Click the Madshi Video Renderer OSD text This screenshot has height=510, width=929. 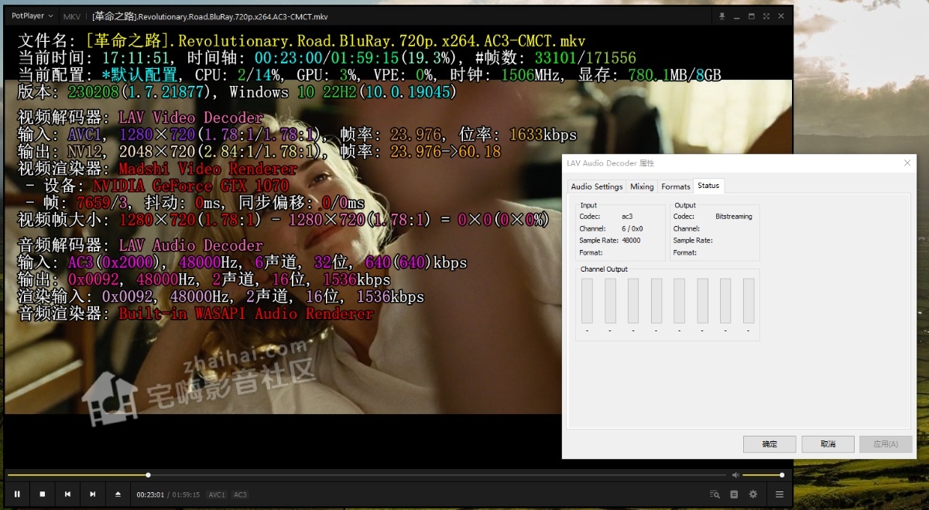(208, 169)
